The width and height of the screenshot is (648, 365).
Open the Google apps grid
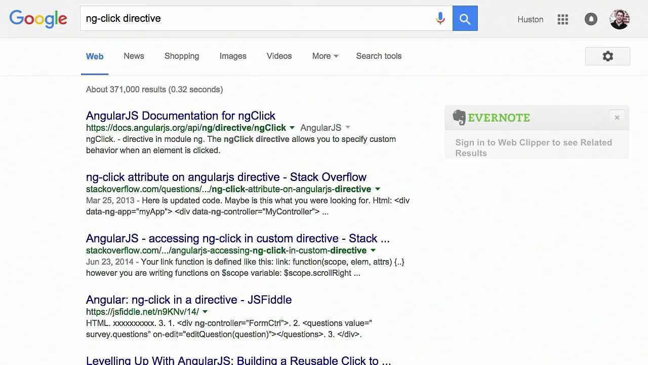point(563,19)
